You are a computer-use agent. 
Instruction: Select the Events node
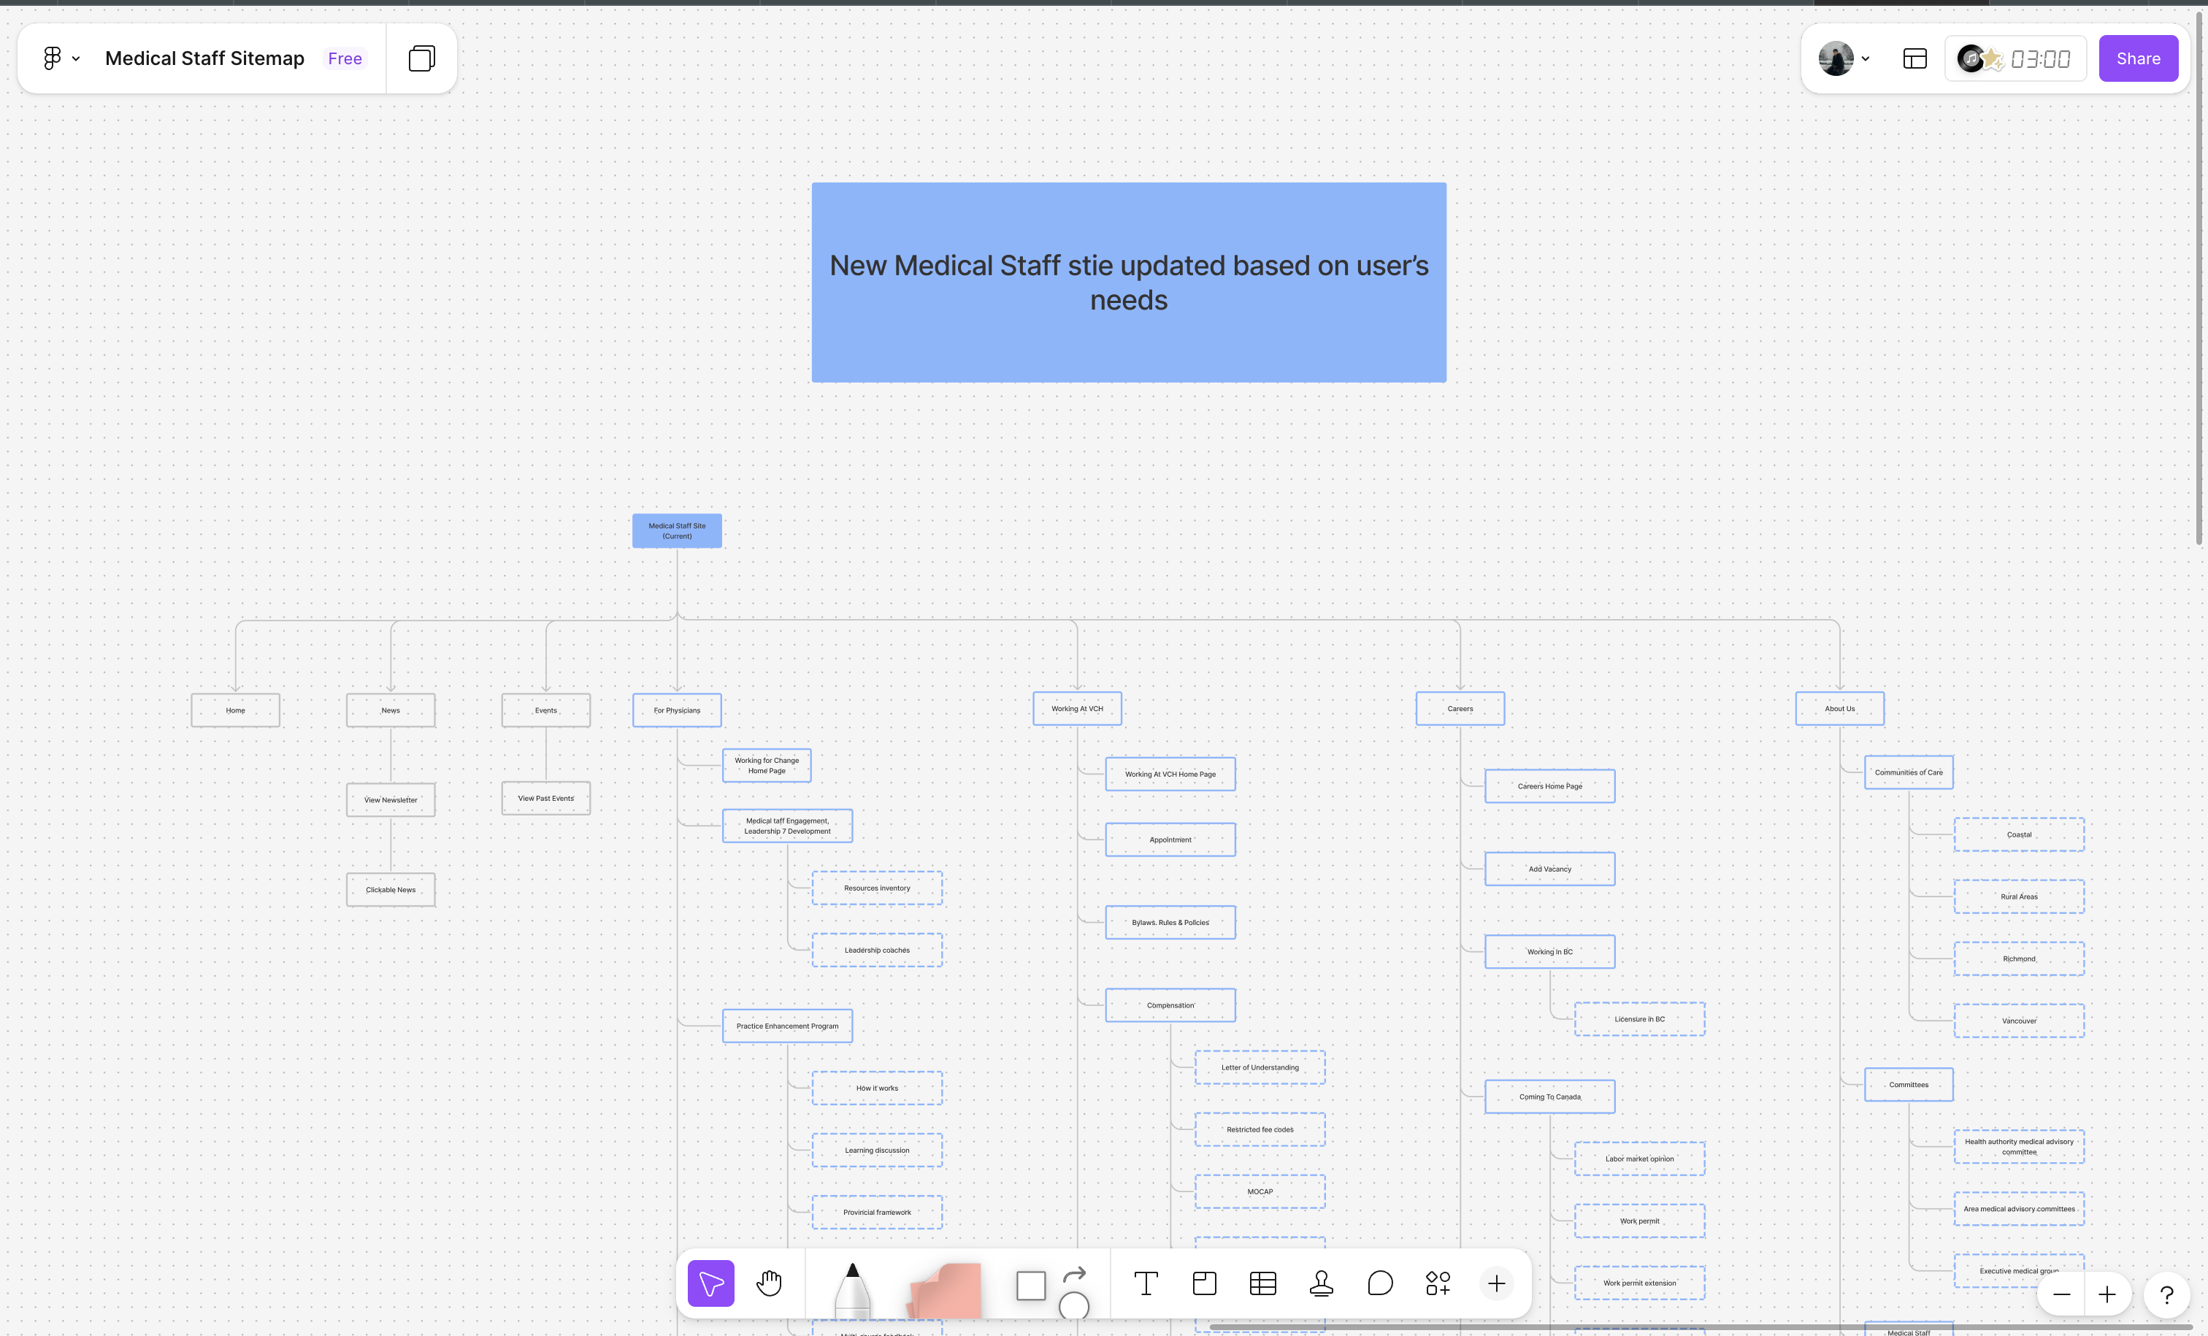coord(545,710)
